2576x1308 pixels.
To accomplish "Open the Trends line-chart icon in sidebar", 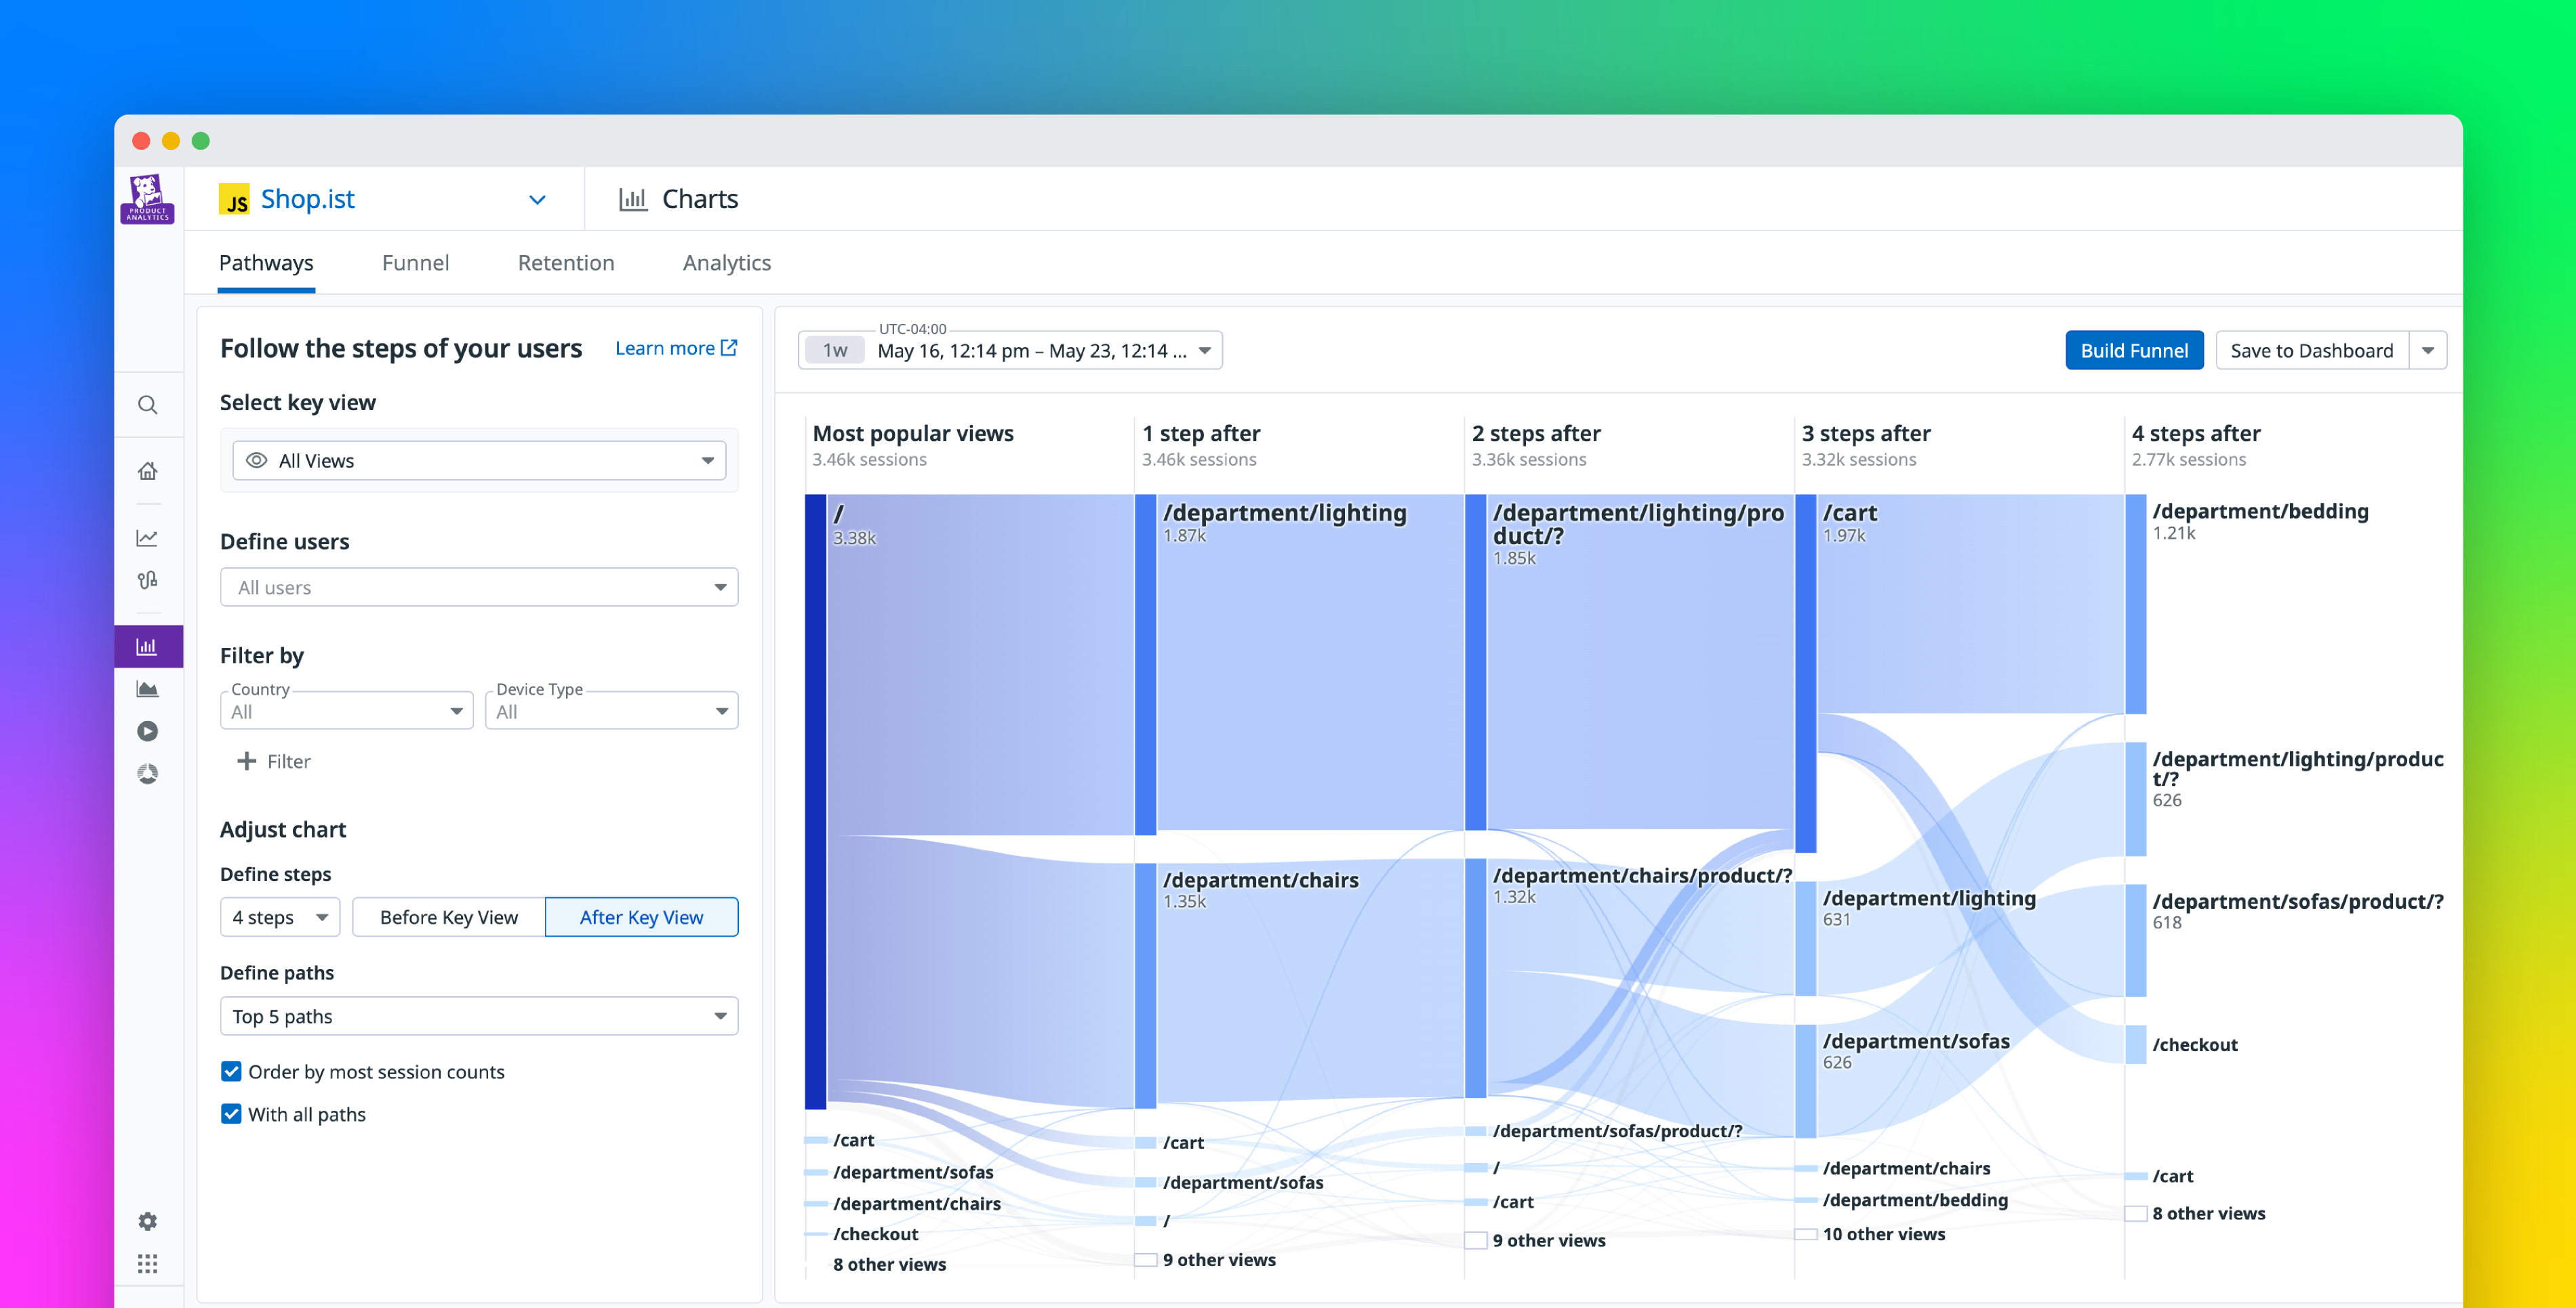I will tap(148, 537).
